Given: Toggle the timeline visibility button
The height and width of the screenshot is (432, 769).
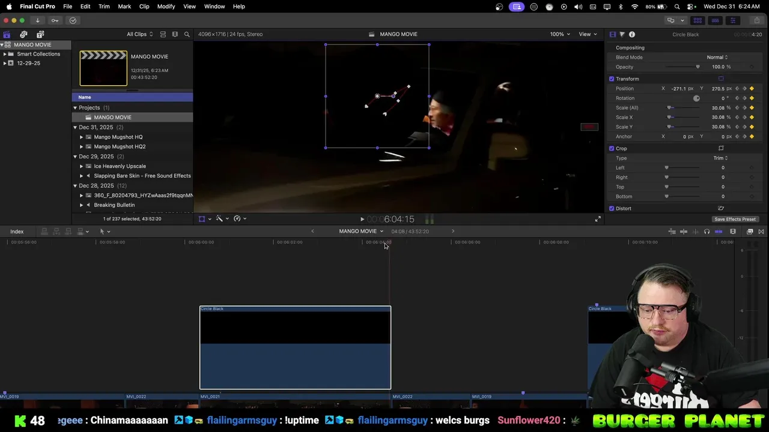Looking at the screenshot, I should pyautogui.click(x=715, y=20).
